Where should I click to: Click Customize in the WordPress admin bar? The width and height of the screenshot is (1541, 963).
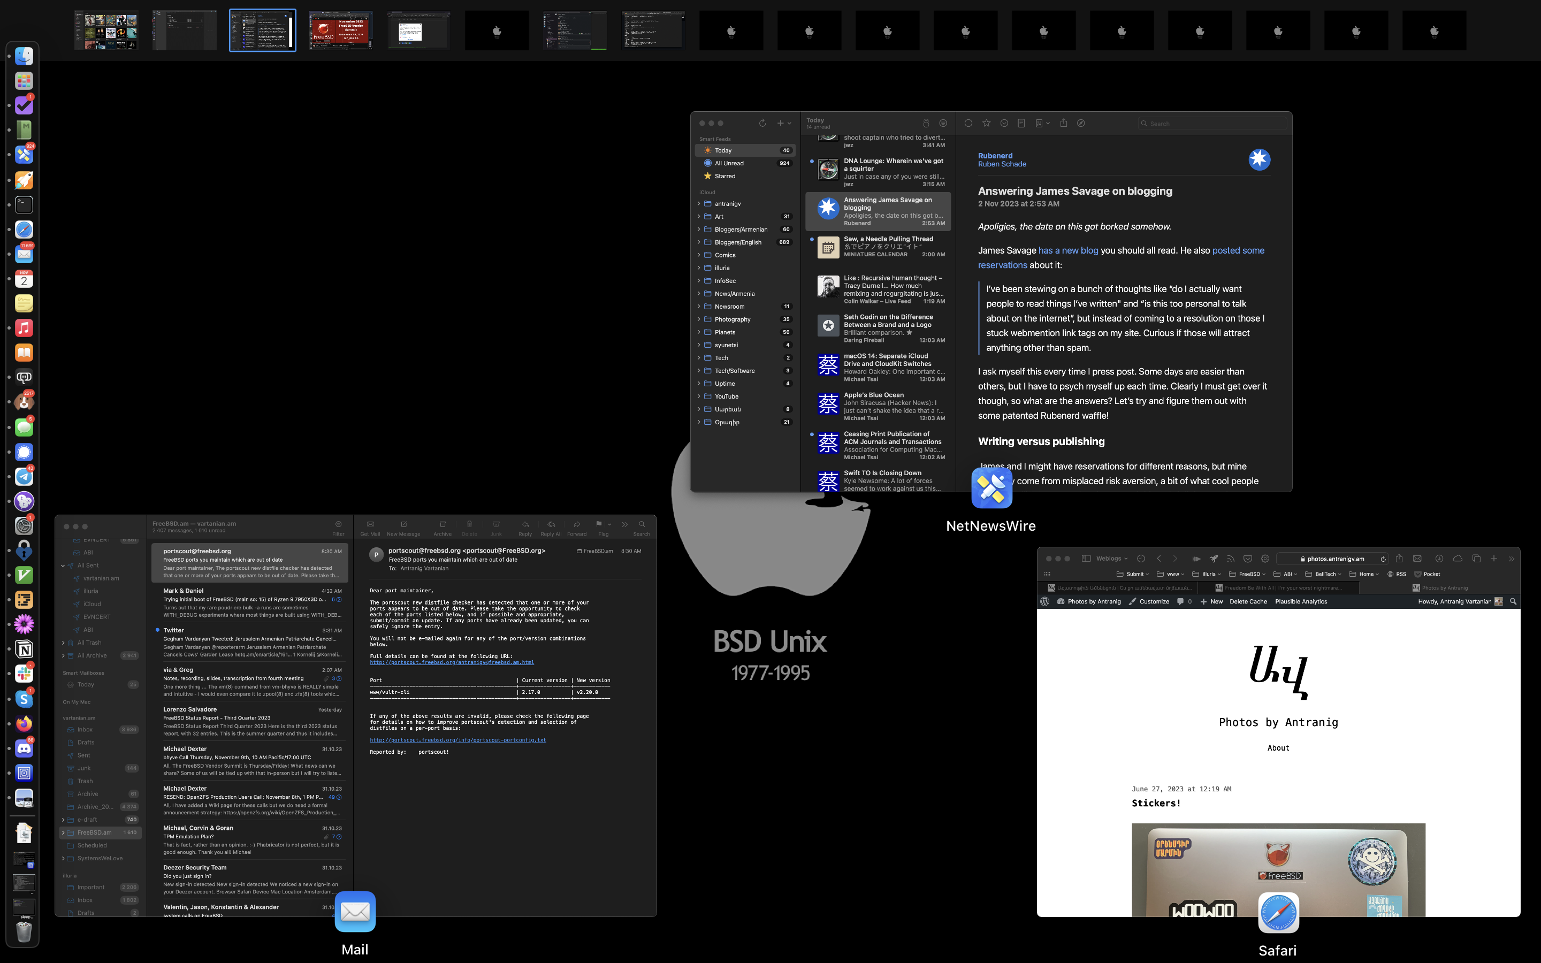[1149, 601]
